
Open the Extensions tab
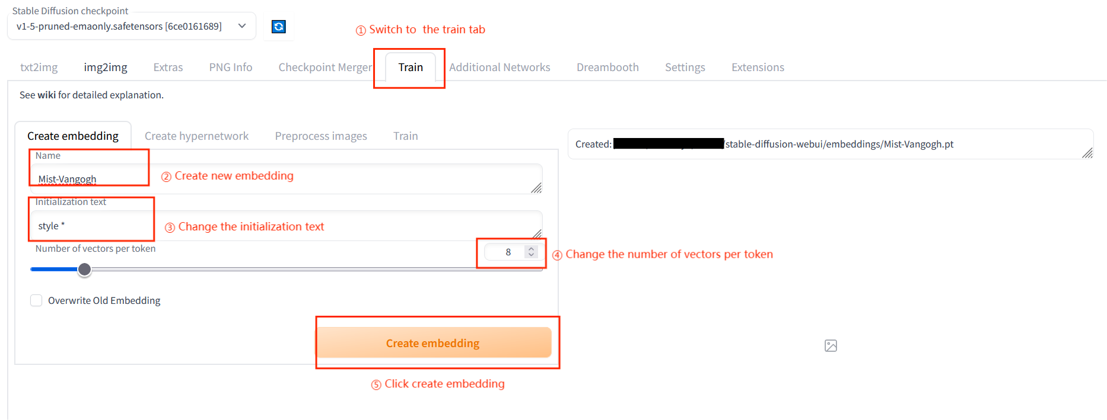click(x=758, y=68)
